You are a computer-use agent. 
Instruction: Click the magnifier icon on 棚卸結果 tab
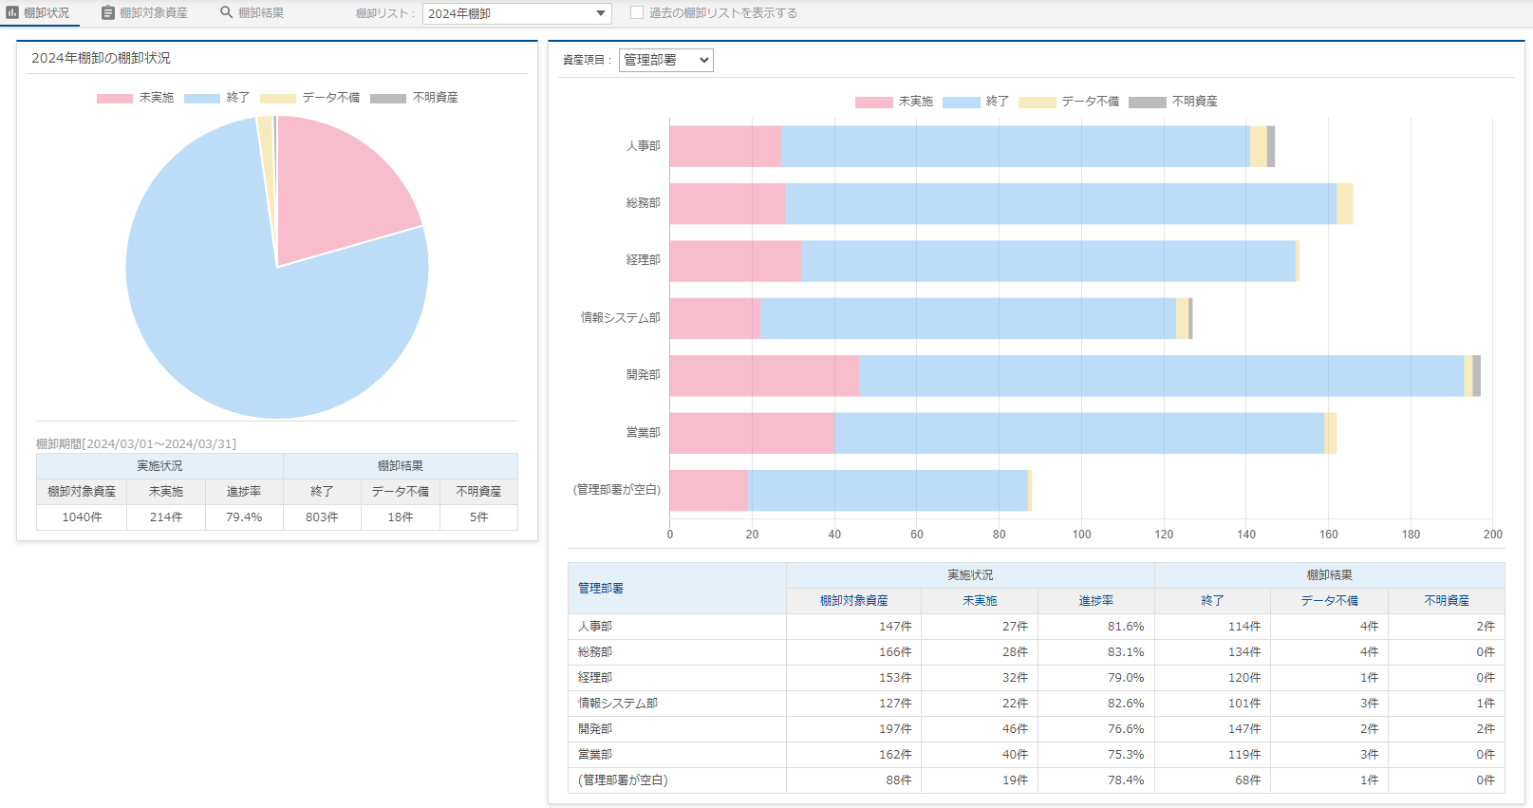click(227, 12)
